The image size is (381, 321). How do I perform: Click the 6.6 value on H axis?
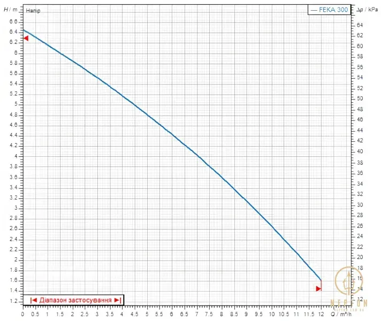point(13,21)
